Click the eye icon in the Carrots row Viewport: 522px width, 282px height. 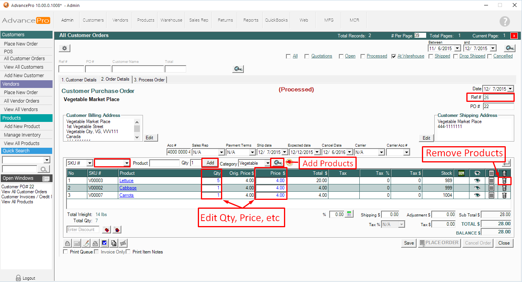point(477,195)
